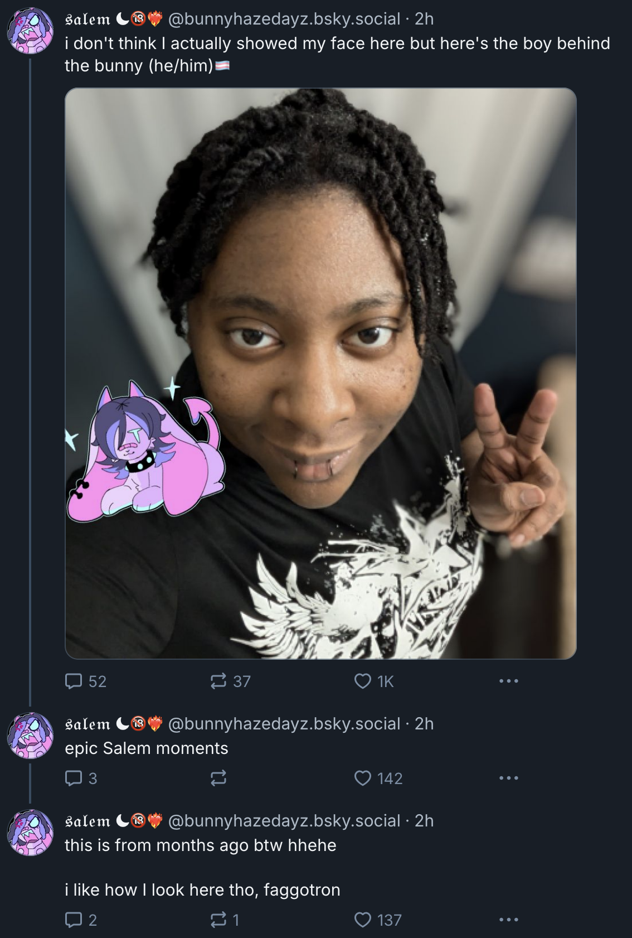Open replies on the photo post with 52 comments
The height and width of the screenshot is (938, 632).
[85, 681]
